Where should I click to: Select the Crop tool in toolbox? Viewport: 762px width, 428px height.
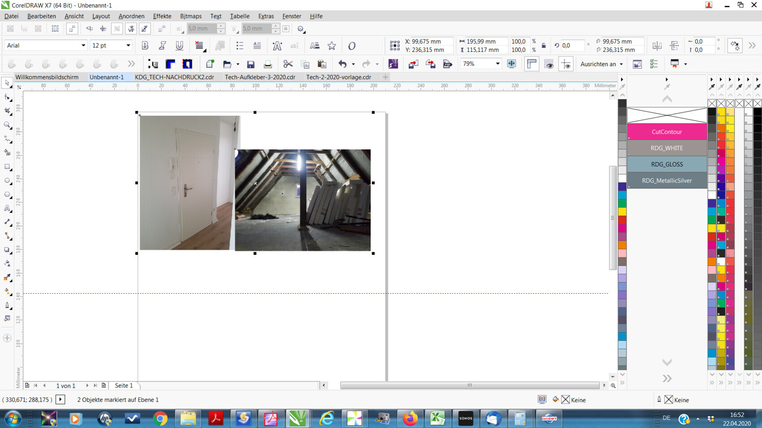7,111
